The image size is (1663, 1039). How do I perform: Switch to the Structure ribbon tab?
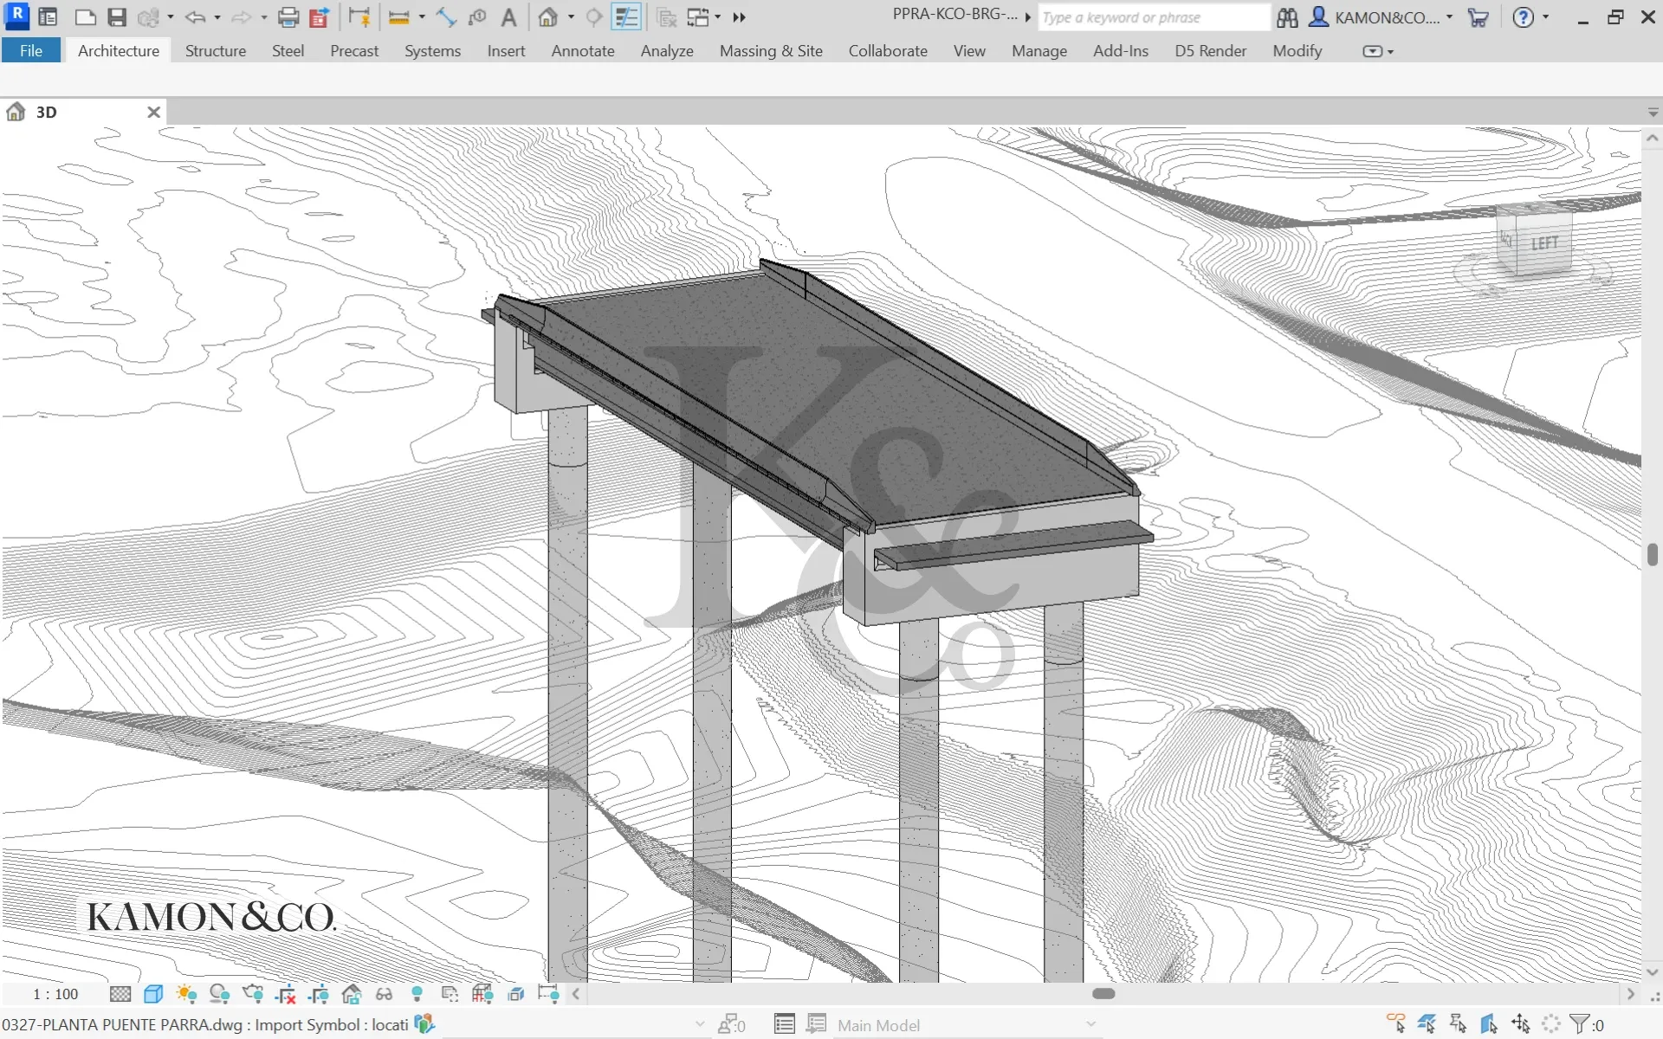click(216, 51)
